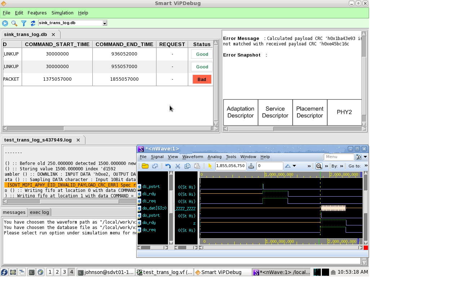Click the 1375057000 start time cell
Viewport: 461px width, 283px height.
[x=57, y=79]
